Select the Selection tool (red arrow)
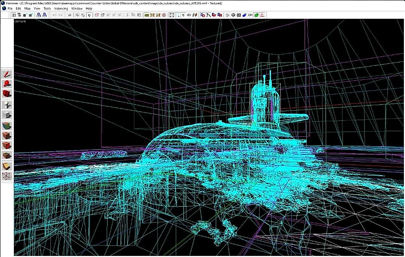 7,74
